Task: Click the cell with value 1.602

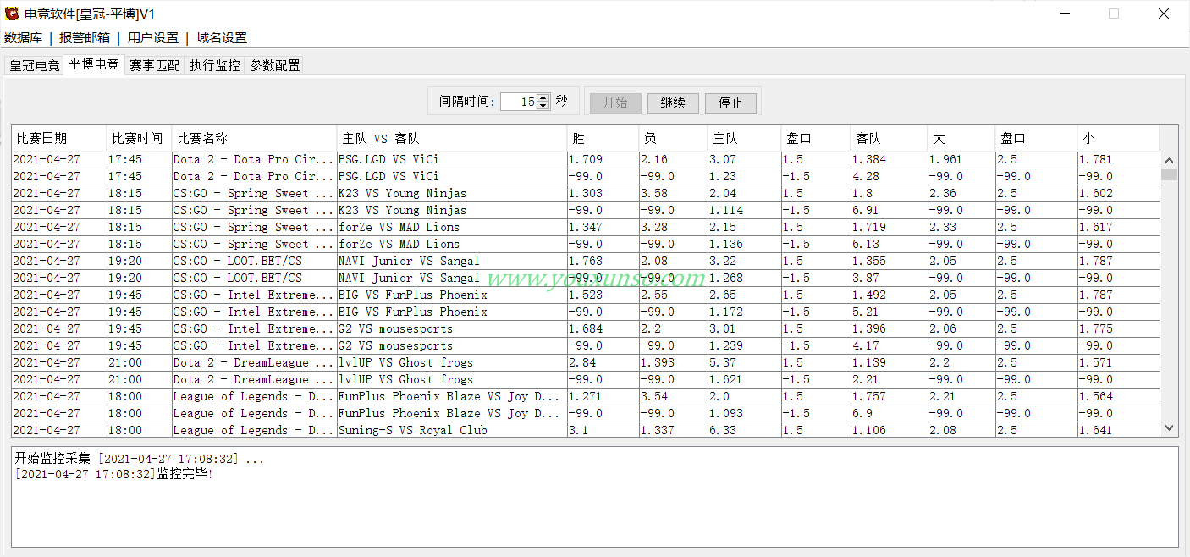Action: [1117, 193]
